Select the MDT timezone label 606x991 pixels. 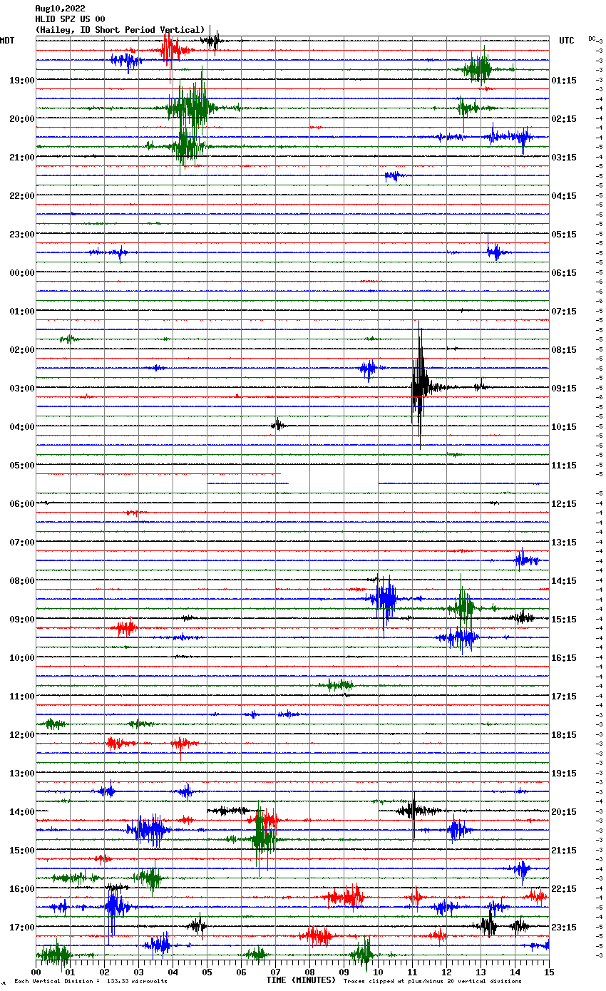(x=7, y=41)
